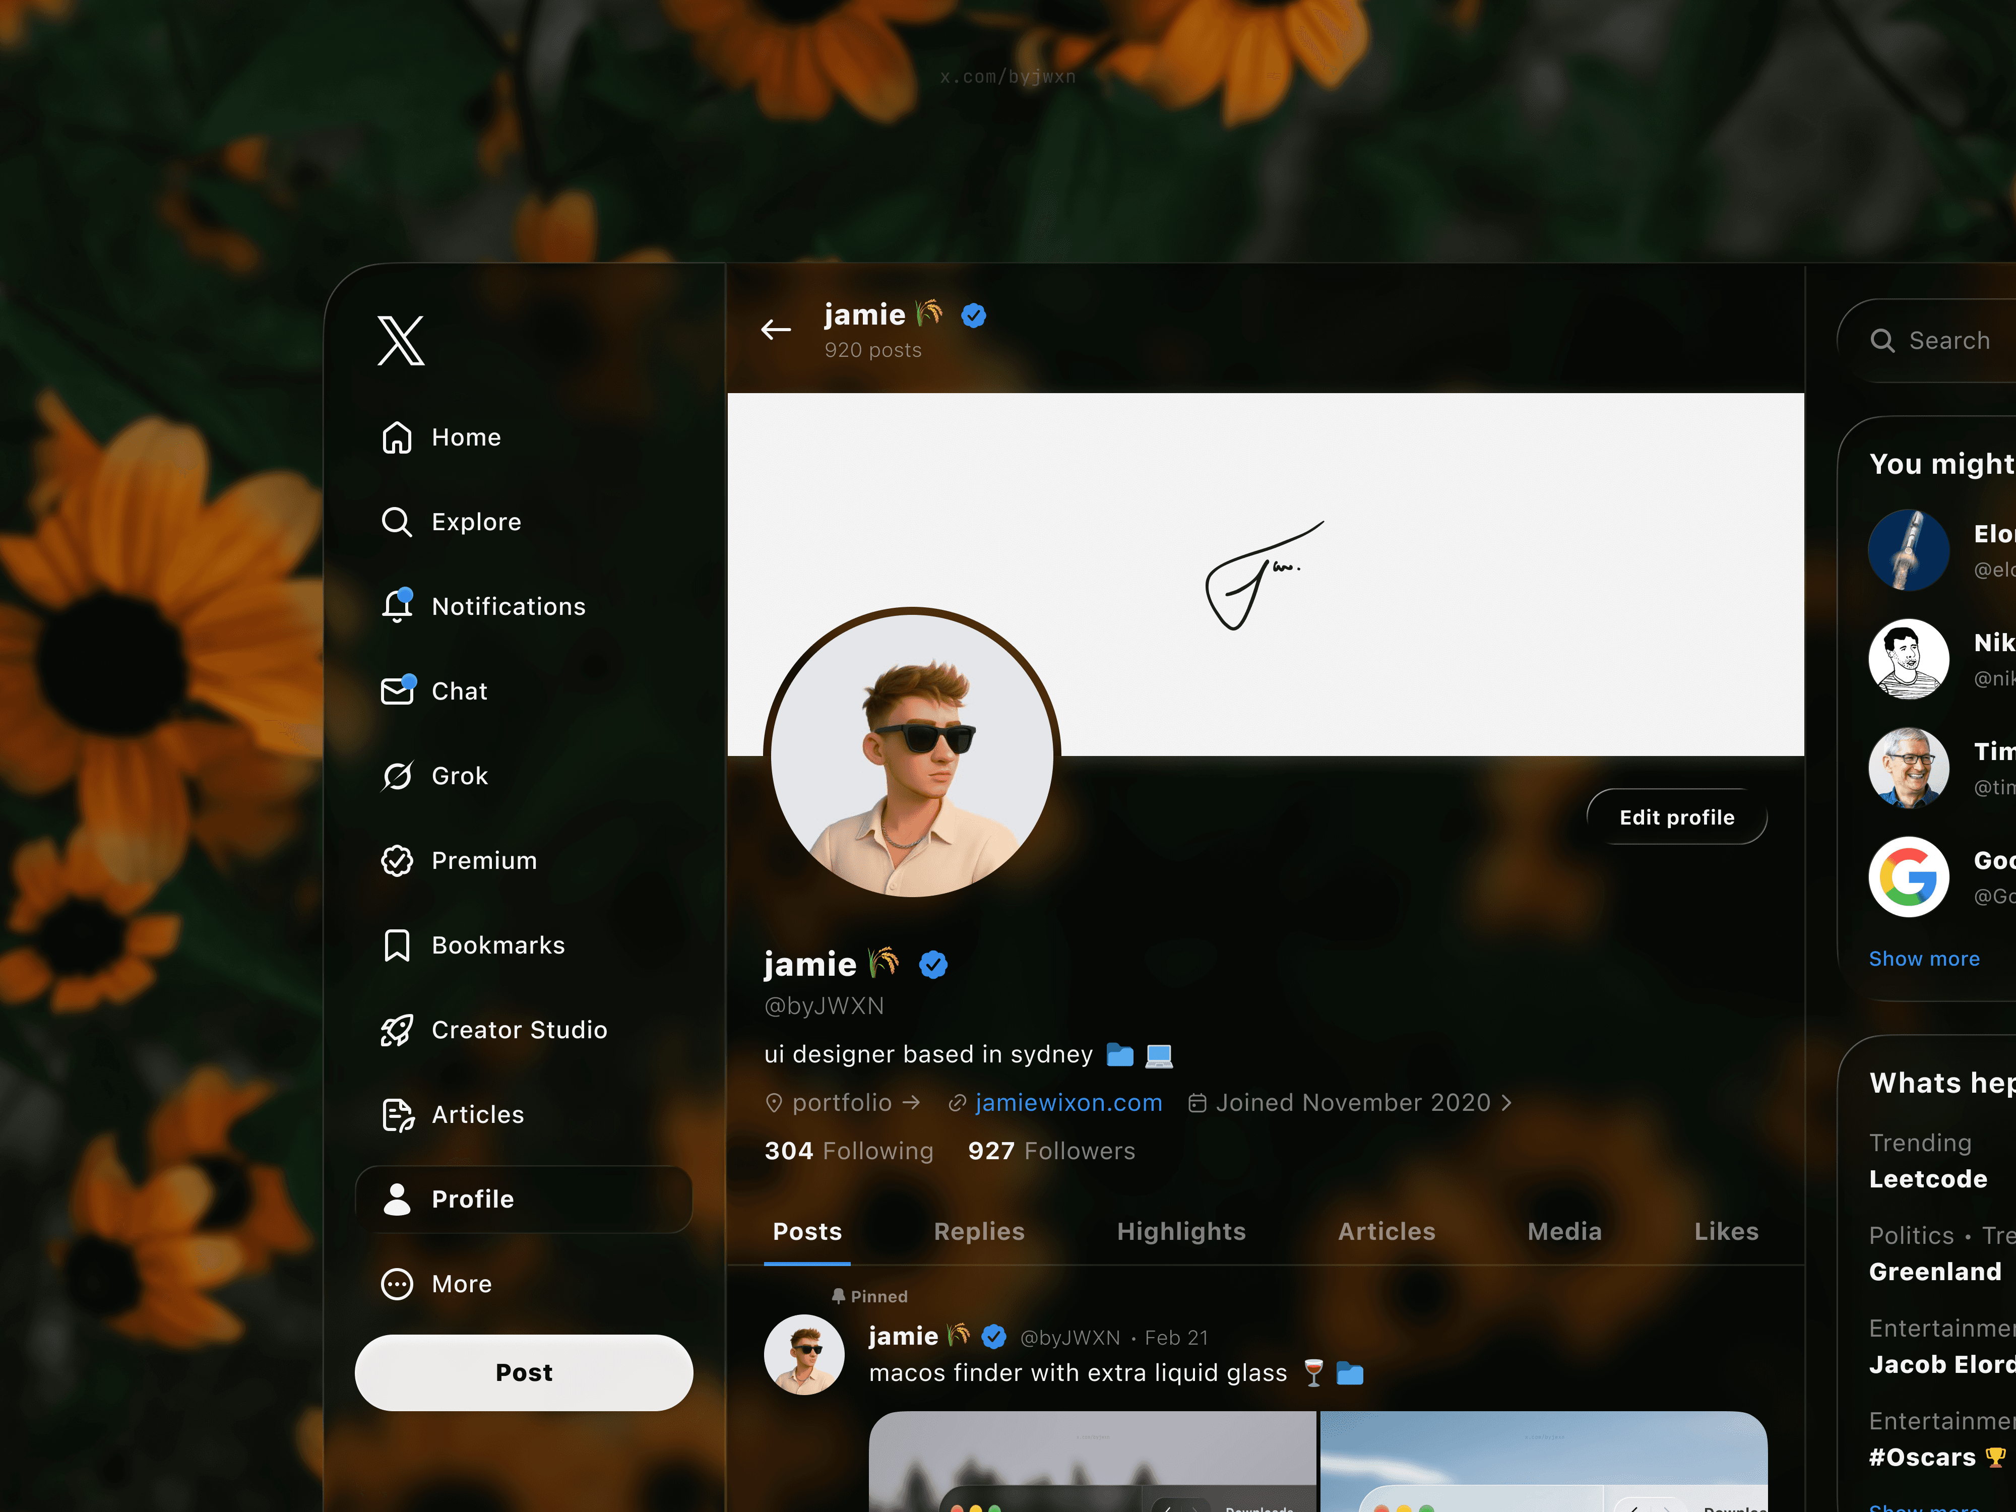Expand Joined November 2020 chevron
2016x1512 pixels.
(x=1506, y=1103)
